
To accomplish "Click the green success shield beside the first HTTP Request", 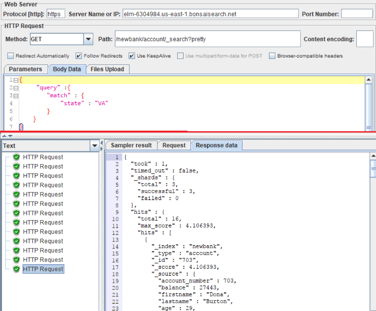I will pyautogui.click(x=16, y=157).
